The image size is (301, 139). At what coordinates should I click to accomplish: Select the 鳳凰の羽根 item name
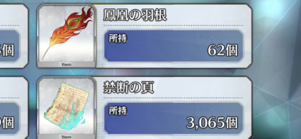click(135, 15)
